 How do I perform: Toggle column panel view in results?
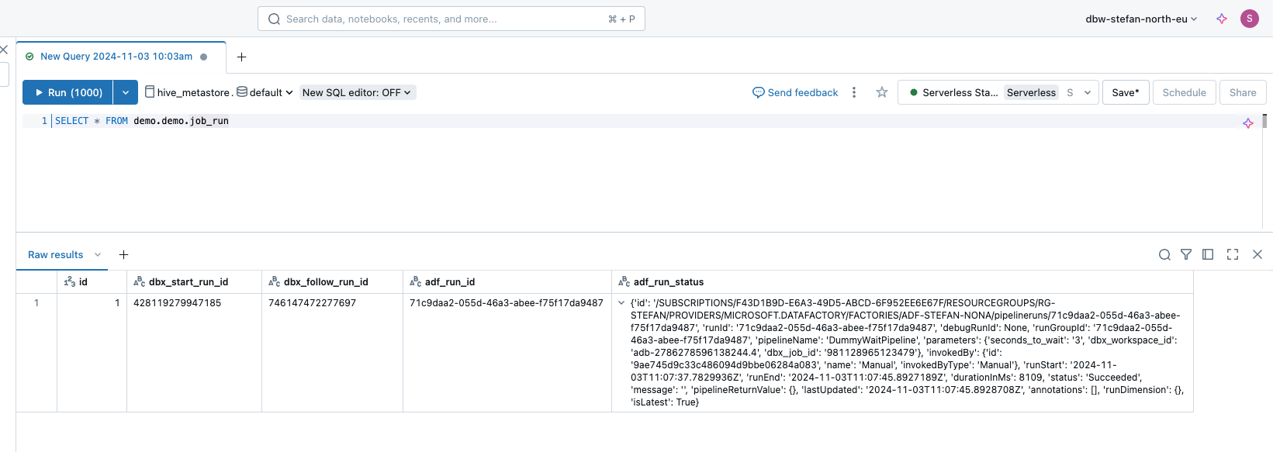[x=1208, y=255]
